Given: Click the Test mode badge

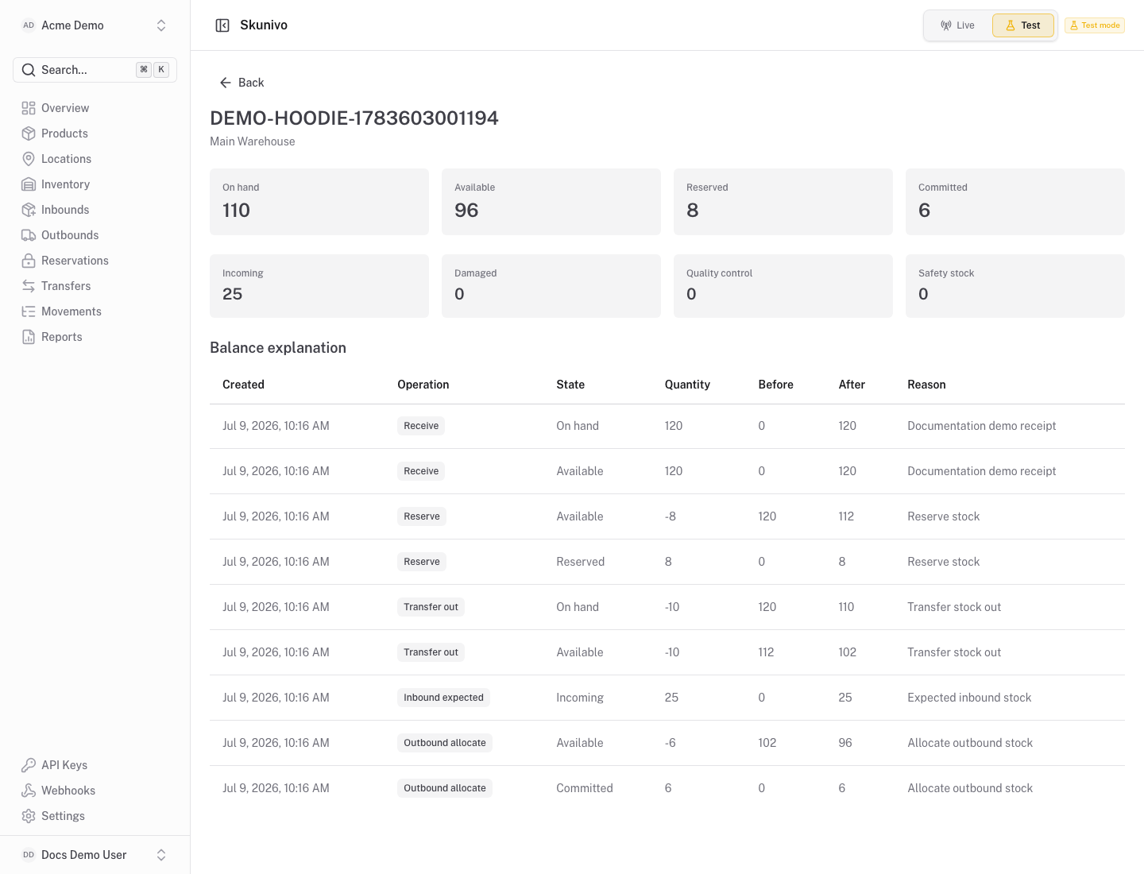Looking at the screenshot, I should coord(1095,25).
